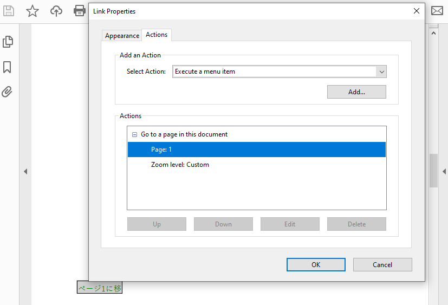Viewport: 448px width, 305px height.
Task: Click the envelope email icon
Action: coord(437,11)
